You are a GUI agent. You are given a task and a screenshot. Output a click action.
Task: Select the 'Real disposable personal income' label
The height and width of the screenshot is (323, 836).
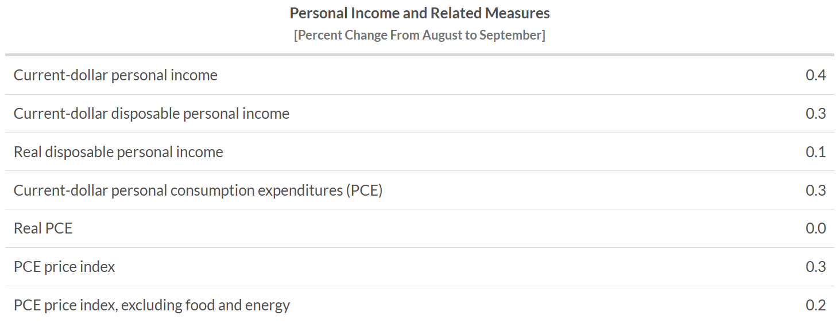118,152
